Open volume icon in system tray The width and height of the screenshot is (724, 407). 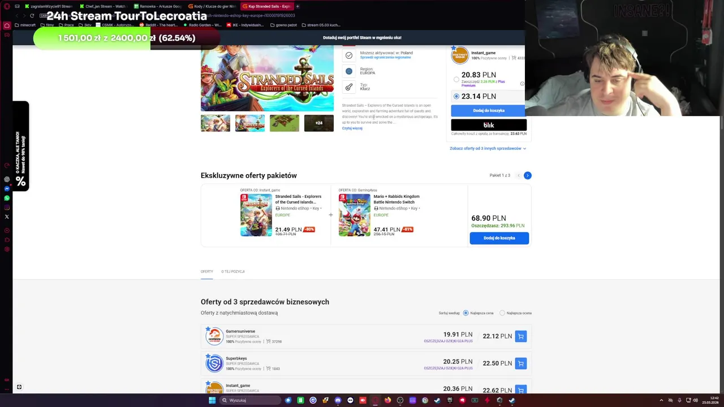click(695, 400)
